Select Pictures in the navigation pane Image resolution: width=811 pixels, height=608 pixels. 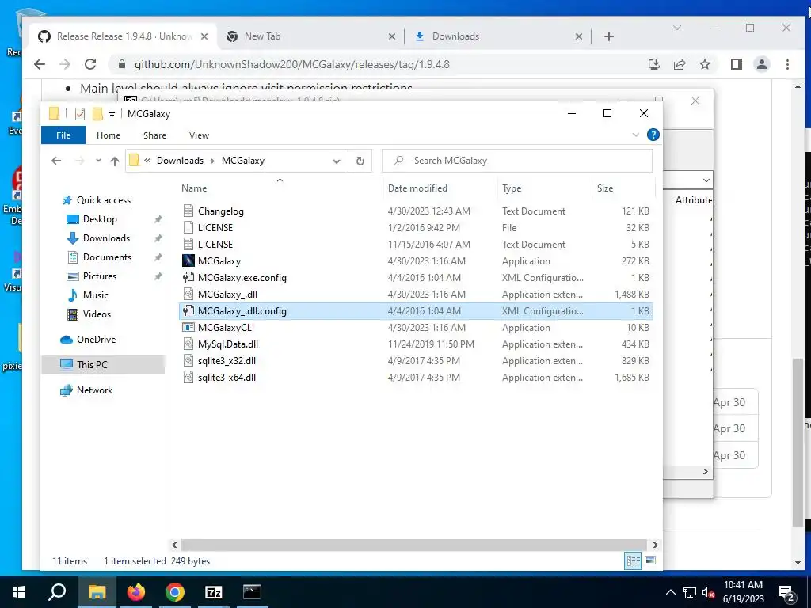click(99, 276)
